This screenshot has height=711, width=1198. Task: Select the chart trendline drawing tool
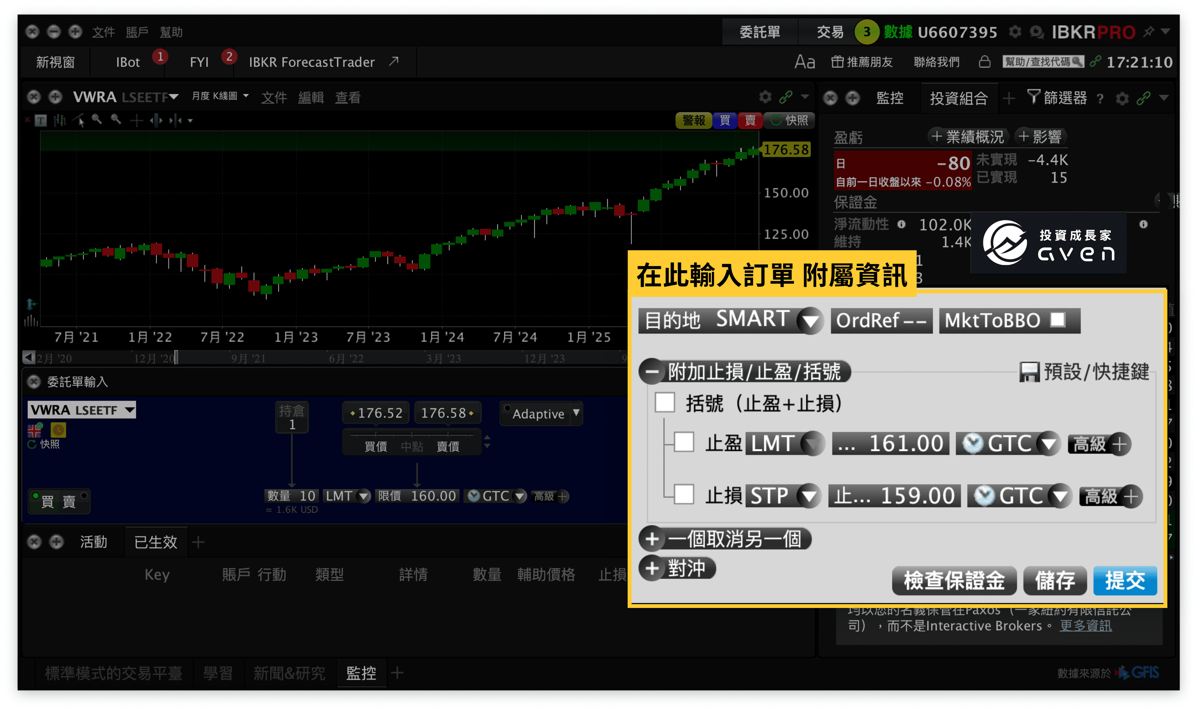click(79, 120)
